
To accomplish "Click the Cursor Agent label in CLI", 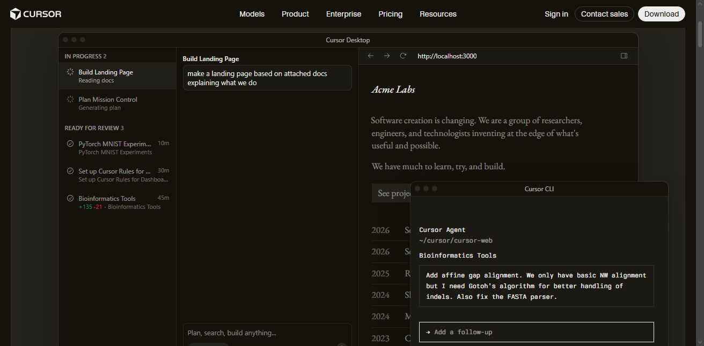I will coord(442,230).
